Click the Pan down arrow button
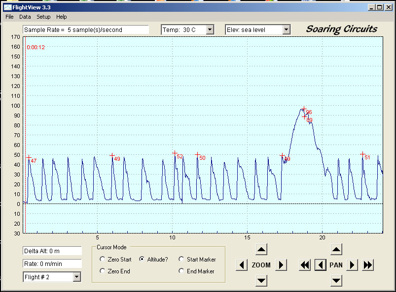Image resolution: width=396 pixels, height=292 pixels. pos(336,280)
